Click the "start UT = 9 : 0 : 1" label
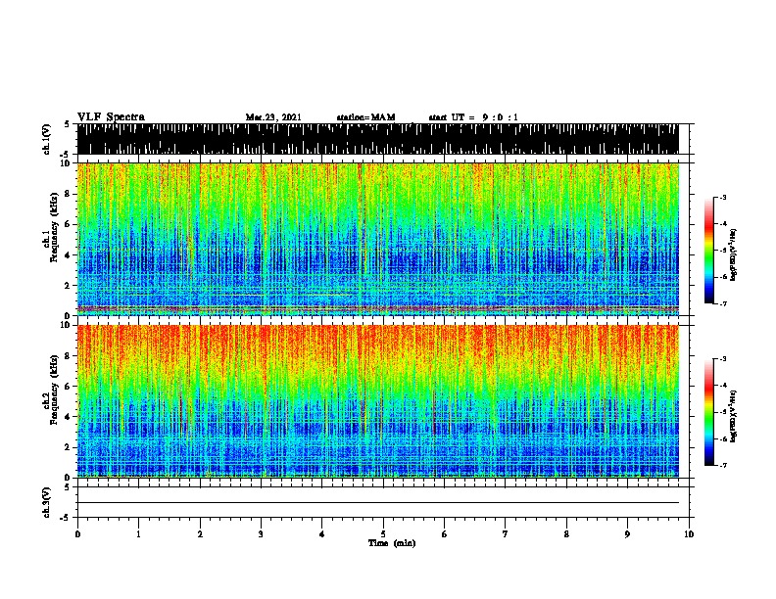Image resolution: width=776 pixels, height=599 pixels. pos(473,117)
